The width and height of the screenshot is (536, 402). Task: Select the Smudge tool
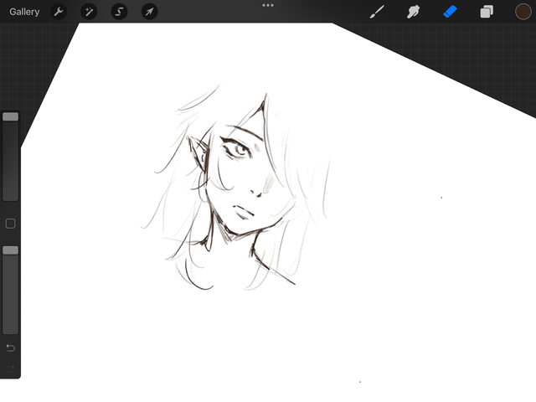click(413, 12)
